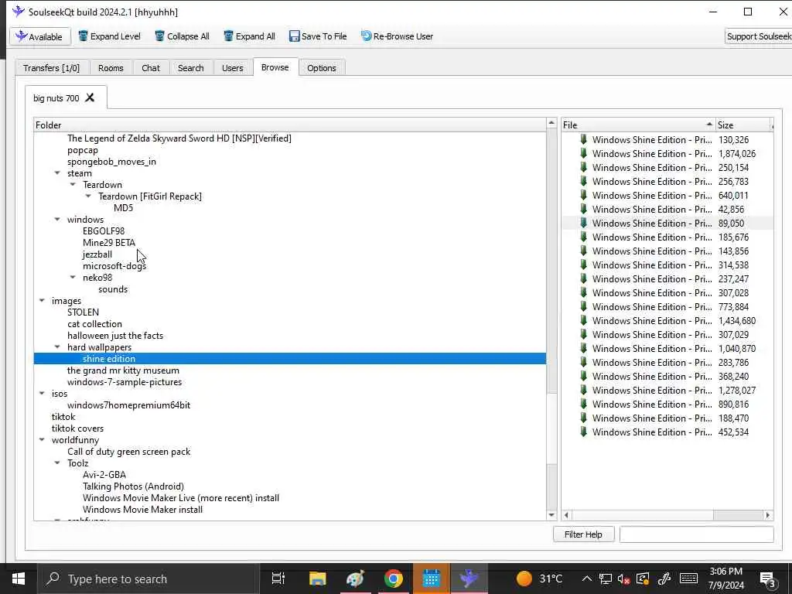This screenshot has width=792, height=594.
Task: Collapse the Toolz folder arrow
Action: tap(57, 463)
